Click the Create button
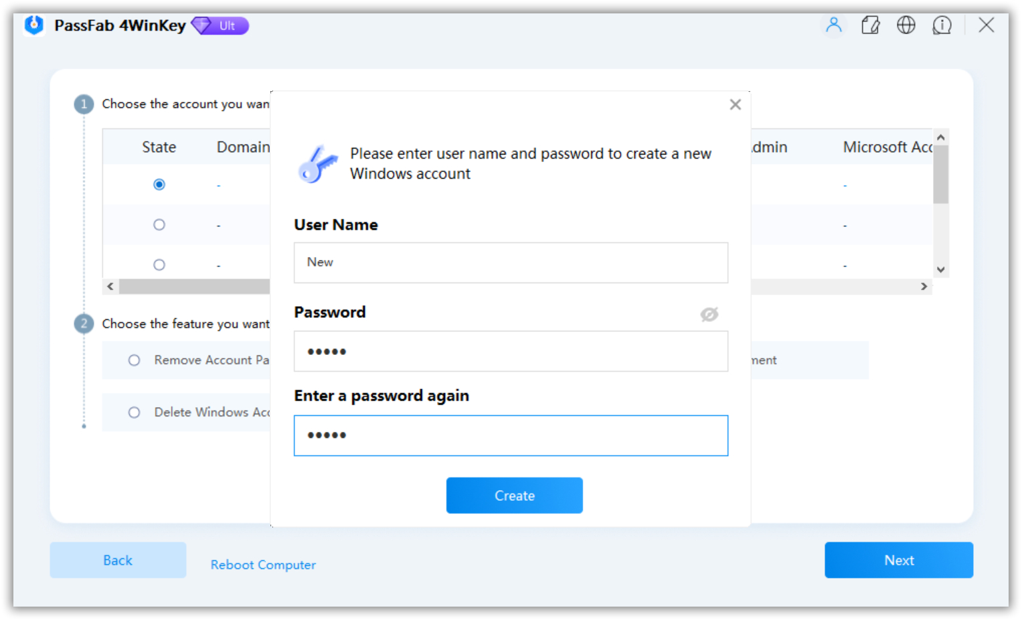Screen dimensions: 1022x620 coord(514,495)
